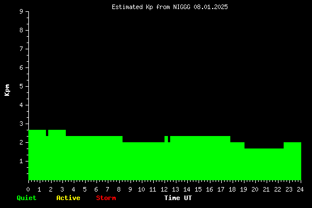Click the Kp value 1 axis label

point(22,161)
